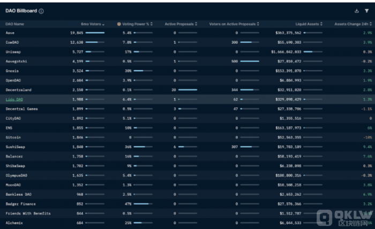375x229 pixels.
Task: Click the DAO Name column header
Action: (x=14, y=24)
